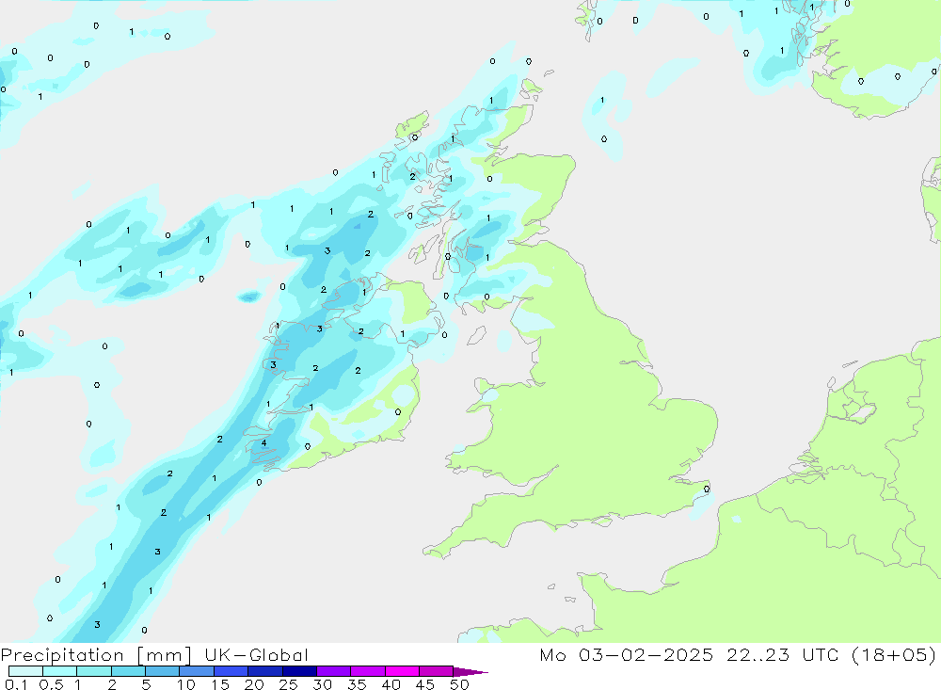The height and width of the screenshot is (690, 941).
Task: Select legend swatch between 10 and 15
Action: (x=197, y=671)
